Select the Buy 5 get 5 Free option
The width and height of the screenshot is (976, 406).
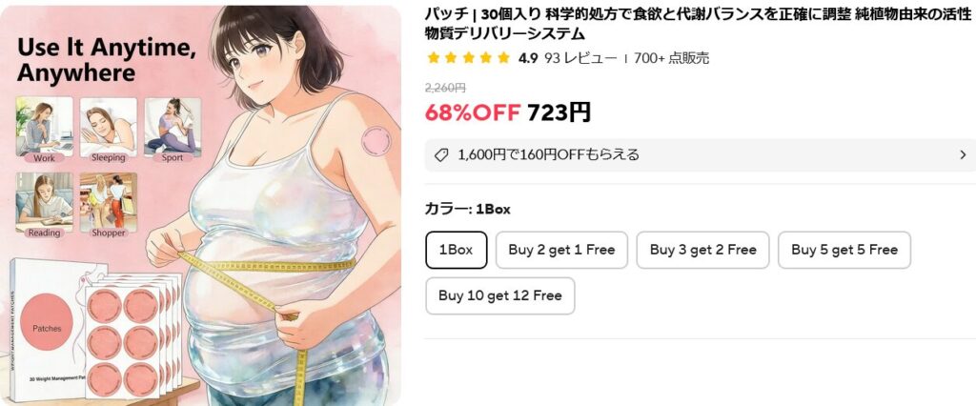point(844,250)
